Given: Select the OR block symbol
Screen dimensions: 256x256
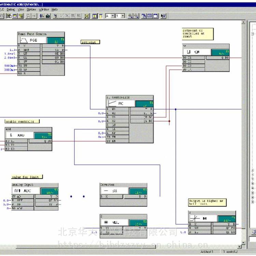Looking at the screenshot, I should click(197, 52).
